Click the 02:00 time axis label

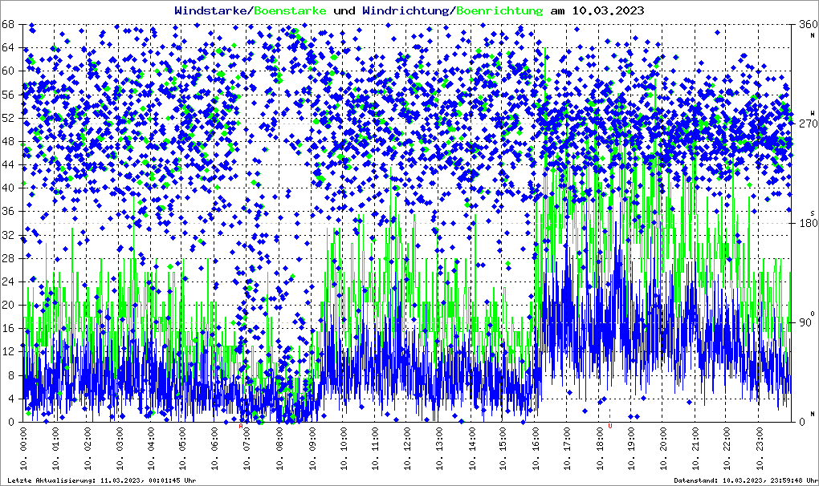click(x=88, y=448)
